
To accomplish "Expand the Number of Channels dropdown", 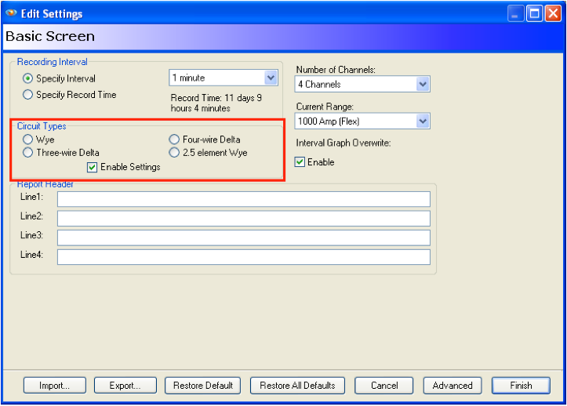I will 423,84.
